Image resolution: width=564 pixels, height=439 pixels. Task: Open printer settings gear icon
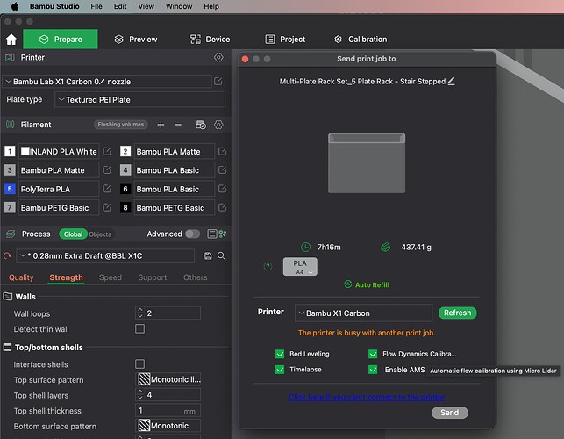pyautogui.click(x=218, y=57)
